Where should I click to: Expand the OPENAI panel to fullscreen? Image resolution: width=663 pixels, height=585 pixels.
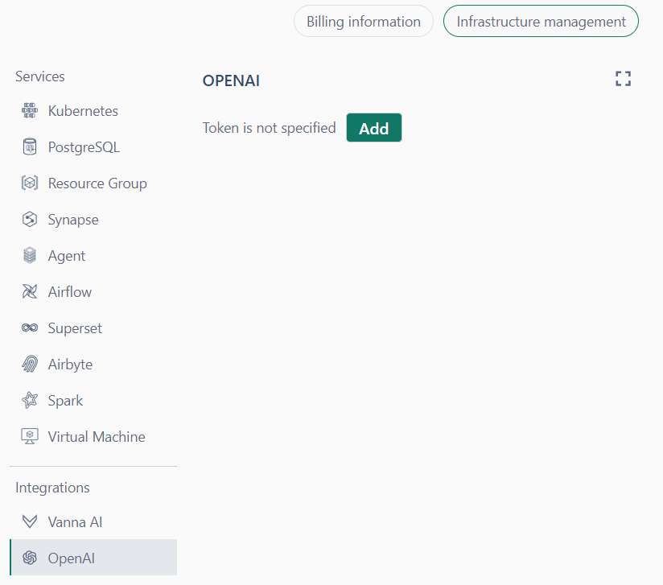click(623, 79)
